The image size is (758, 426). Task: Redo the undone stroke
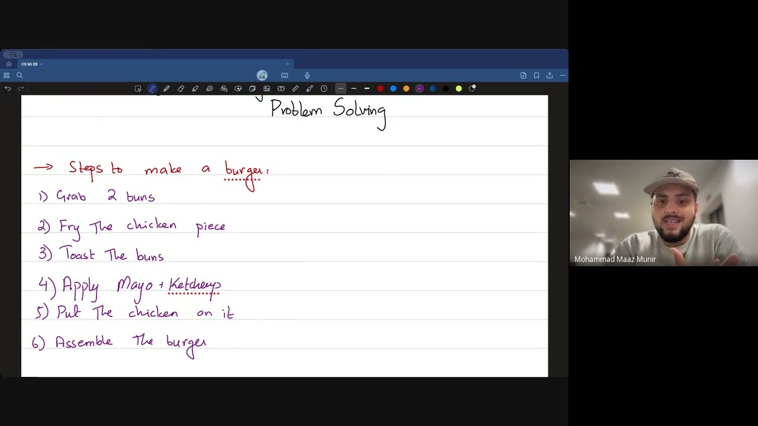[x=21, y=88]
